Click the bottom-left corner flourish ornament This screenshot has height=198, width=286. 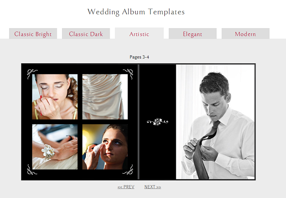(x=32, y=170)
